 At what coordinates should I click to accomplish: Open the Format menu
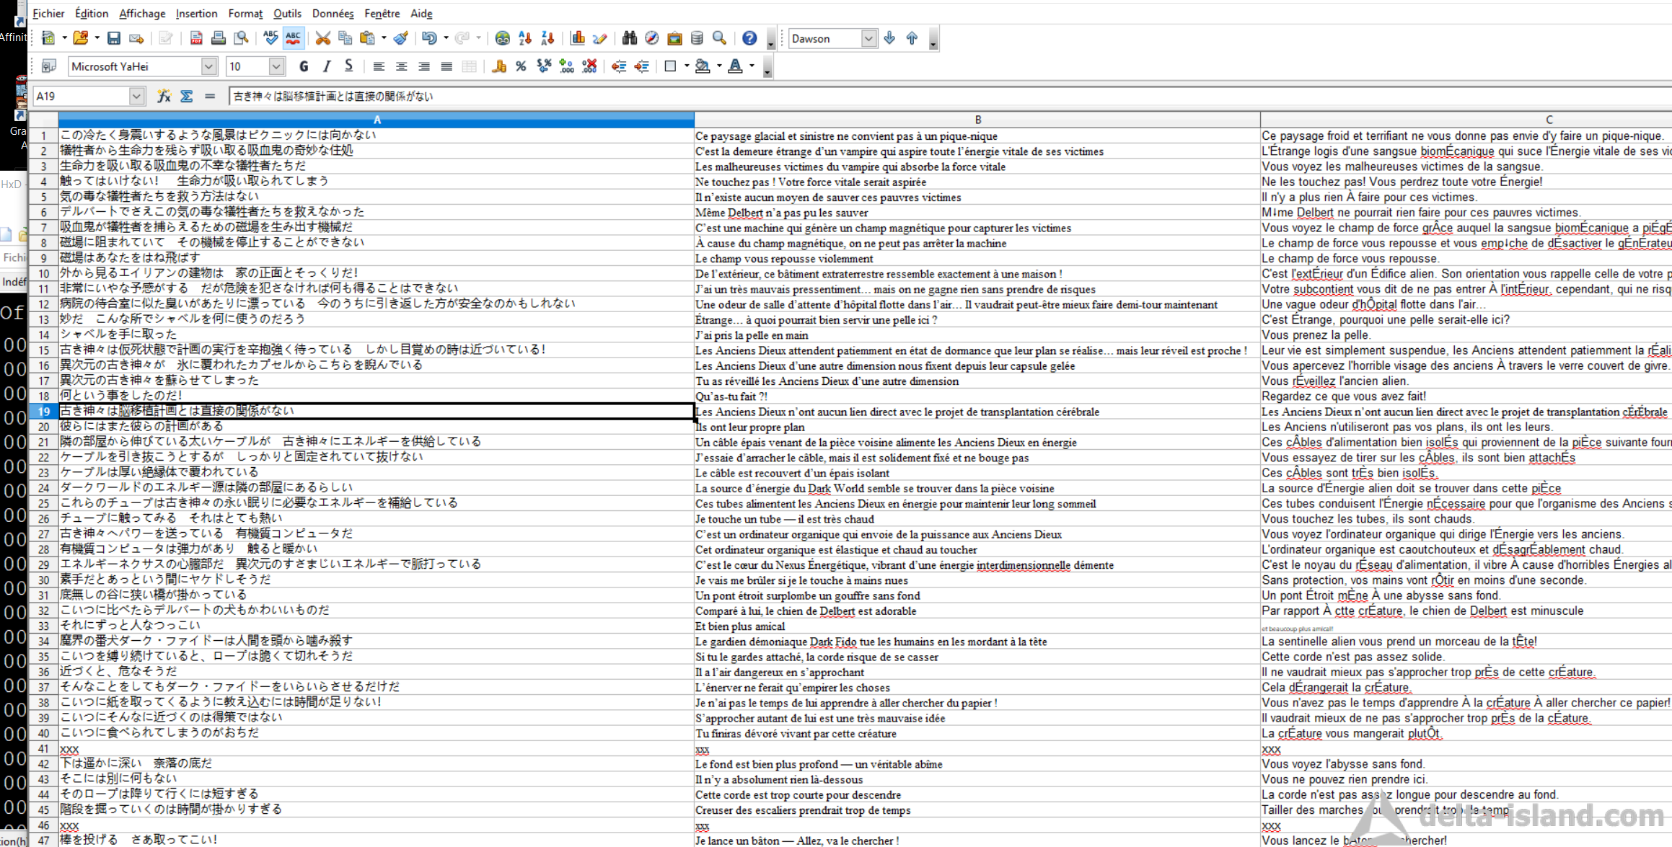245,13
